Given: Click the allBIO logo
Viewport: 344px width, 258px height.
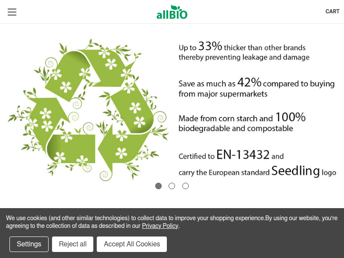Looking at the screenshot, I should (x=172, y=14).
